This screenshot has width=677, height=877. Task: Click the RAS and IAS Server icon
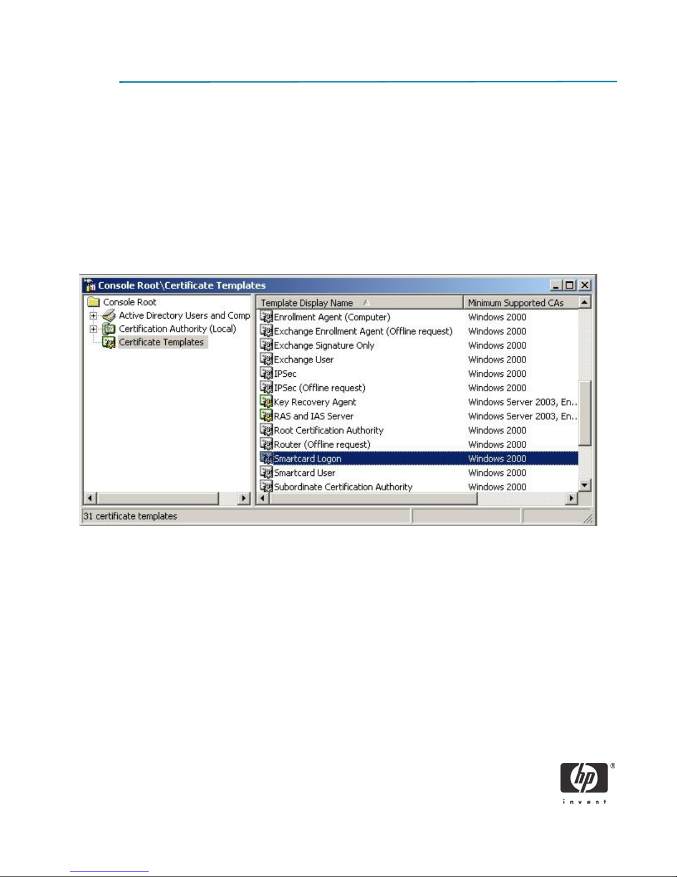266,416
